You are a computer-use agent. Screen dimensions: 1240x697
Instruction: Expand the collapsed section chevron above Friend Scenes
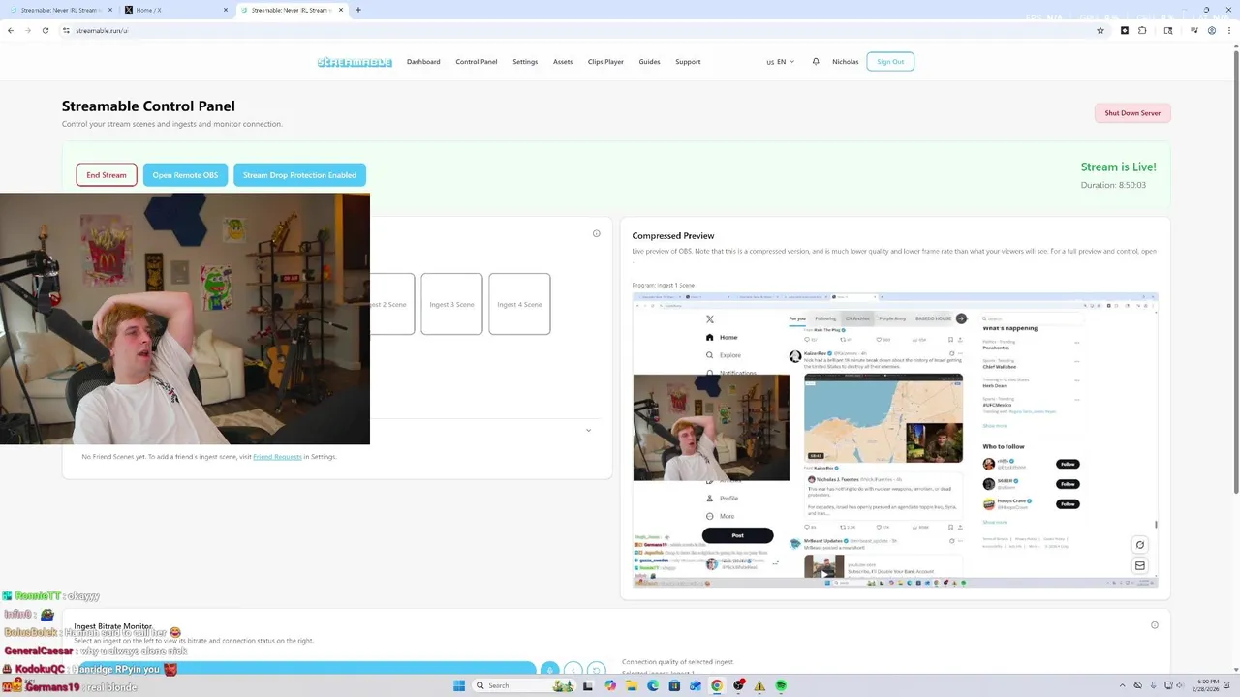point(588,430)
